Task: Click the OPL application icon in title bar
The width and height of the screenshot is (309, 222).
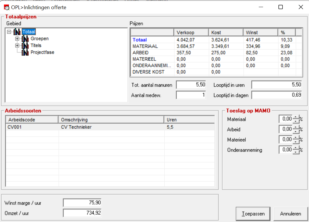Action: coord(7,7)
